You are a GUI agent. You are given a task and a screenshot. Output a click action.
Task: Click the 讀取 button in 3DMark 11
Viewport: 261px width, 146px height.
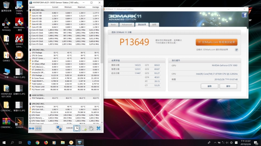(210, 86)
